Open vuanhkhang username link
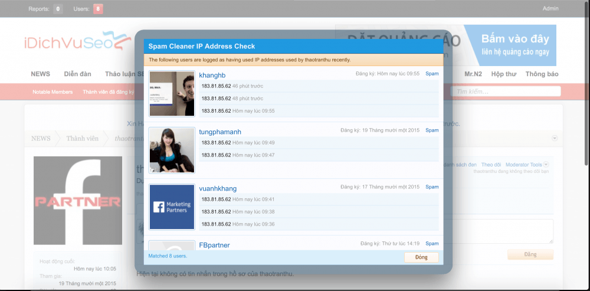 click(x=218, y=189)
